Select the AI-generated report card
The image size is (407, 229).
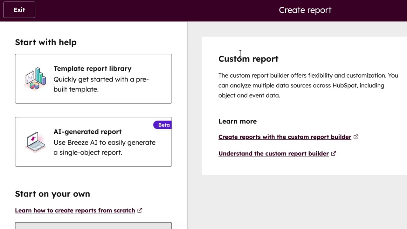(93, 142)
